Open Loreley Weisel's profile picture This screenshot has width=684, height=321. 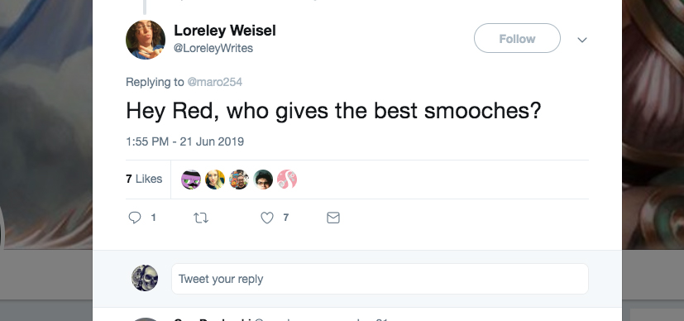(x=146, y=40)
